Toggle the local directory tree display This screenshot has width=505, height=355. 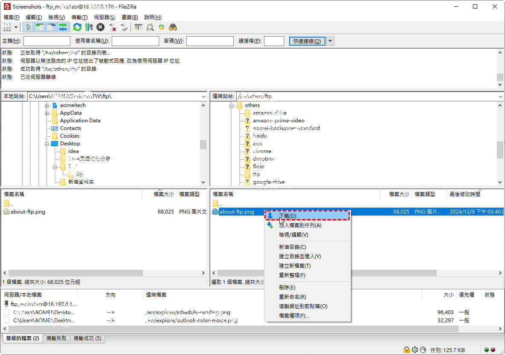[x=40, y=27]
